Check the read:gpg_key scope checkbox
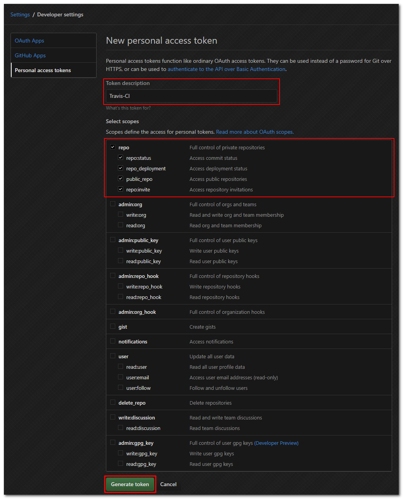 (121, 464)
